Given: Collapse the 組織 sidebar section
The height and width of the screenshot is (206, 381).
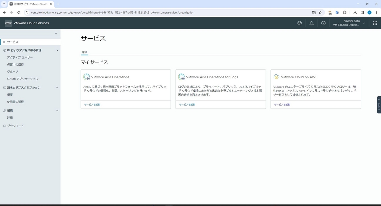Looking at the screenshot, I should (x=57, y=110).
